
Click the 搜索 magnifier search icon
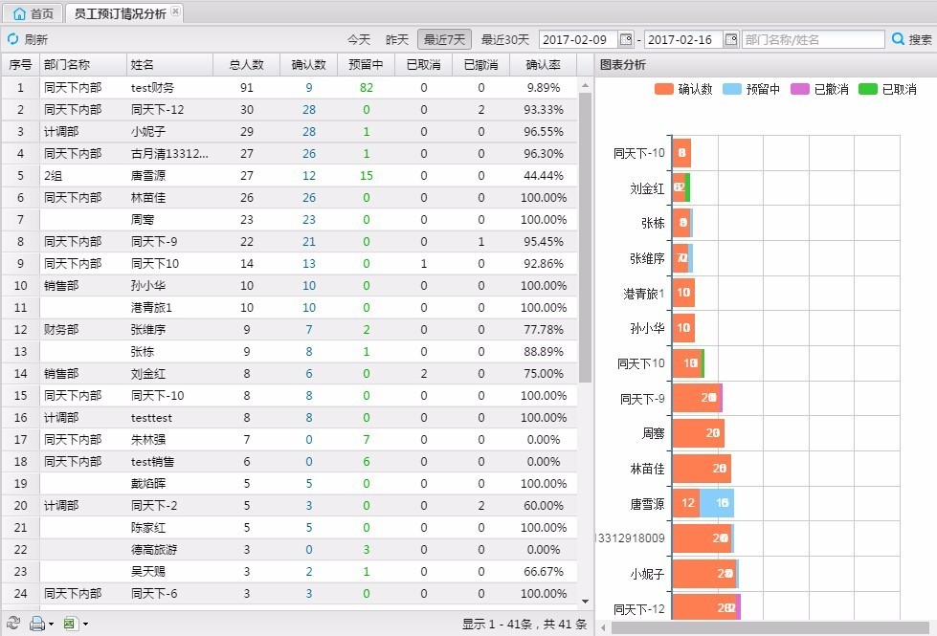(x=898, y=39)
